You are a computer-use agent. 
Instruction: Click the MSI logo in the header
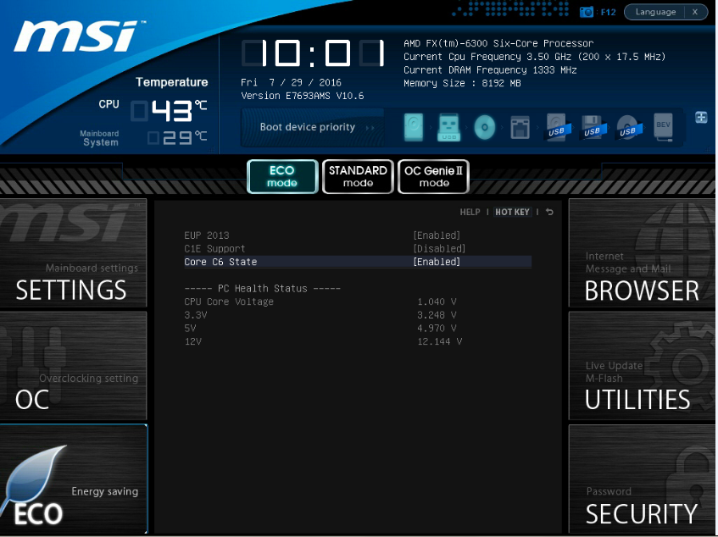coord(79,36)
